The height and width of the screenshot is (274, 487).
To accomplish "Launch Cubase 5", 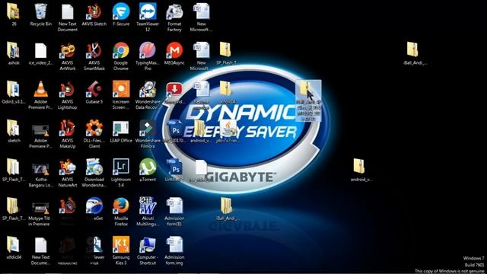I will point(94,90).
